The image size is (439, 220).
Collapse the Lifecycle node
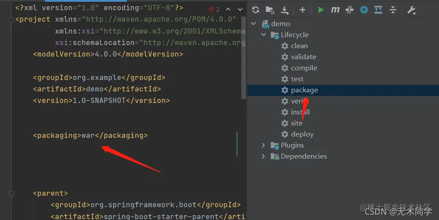click(264, 34)
